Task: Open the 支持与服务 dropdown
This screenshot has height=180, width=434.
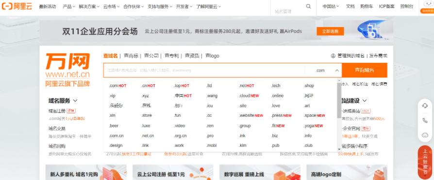Action: click(x=160, y=7)
